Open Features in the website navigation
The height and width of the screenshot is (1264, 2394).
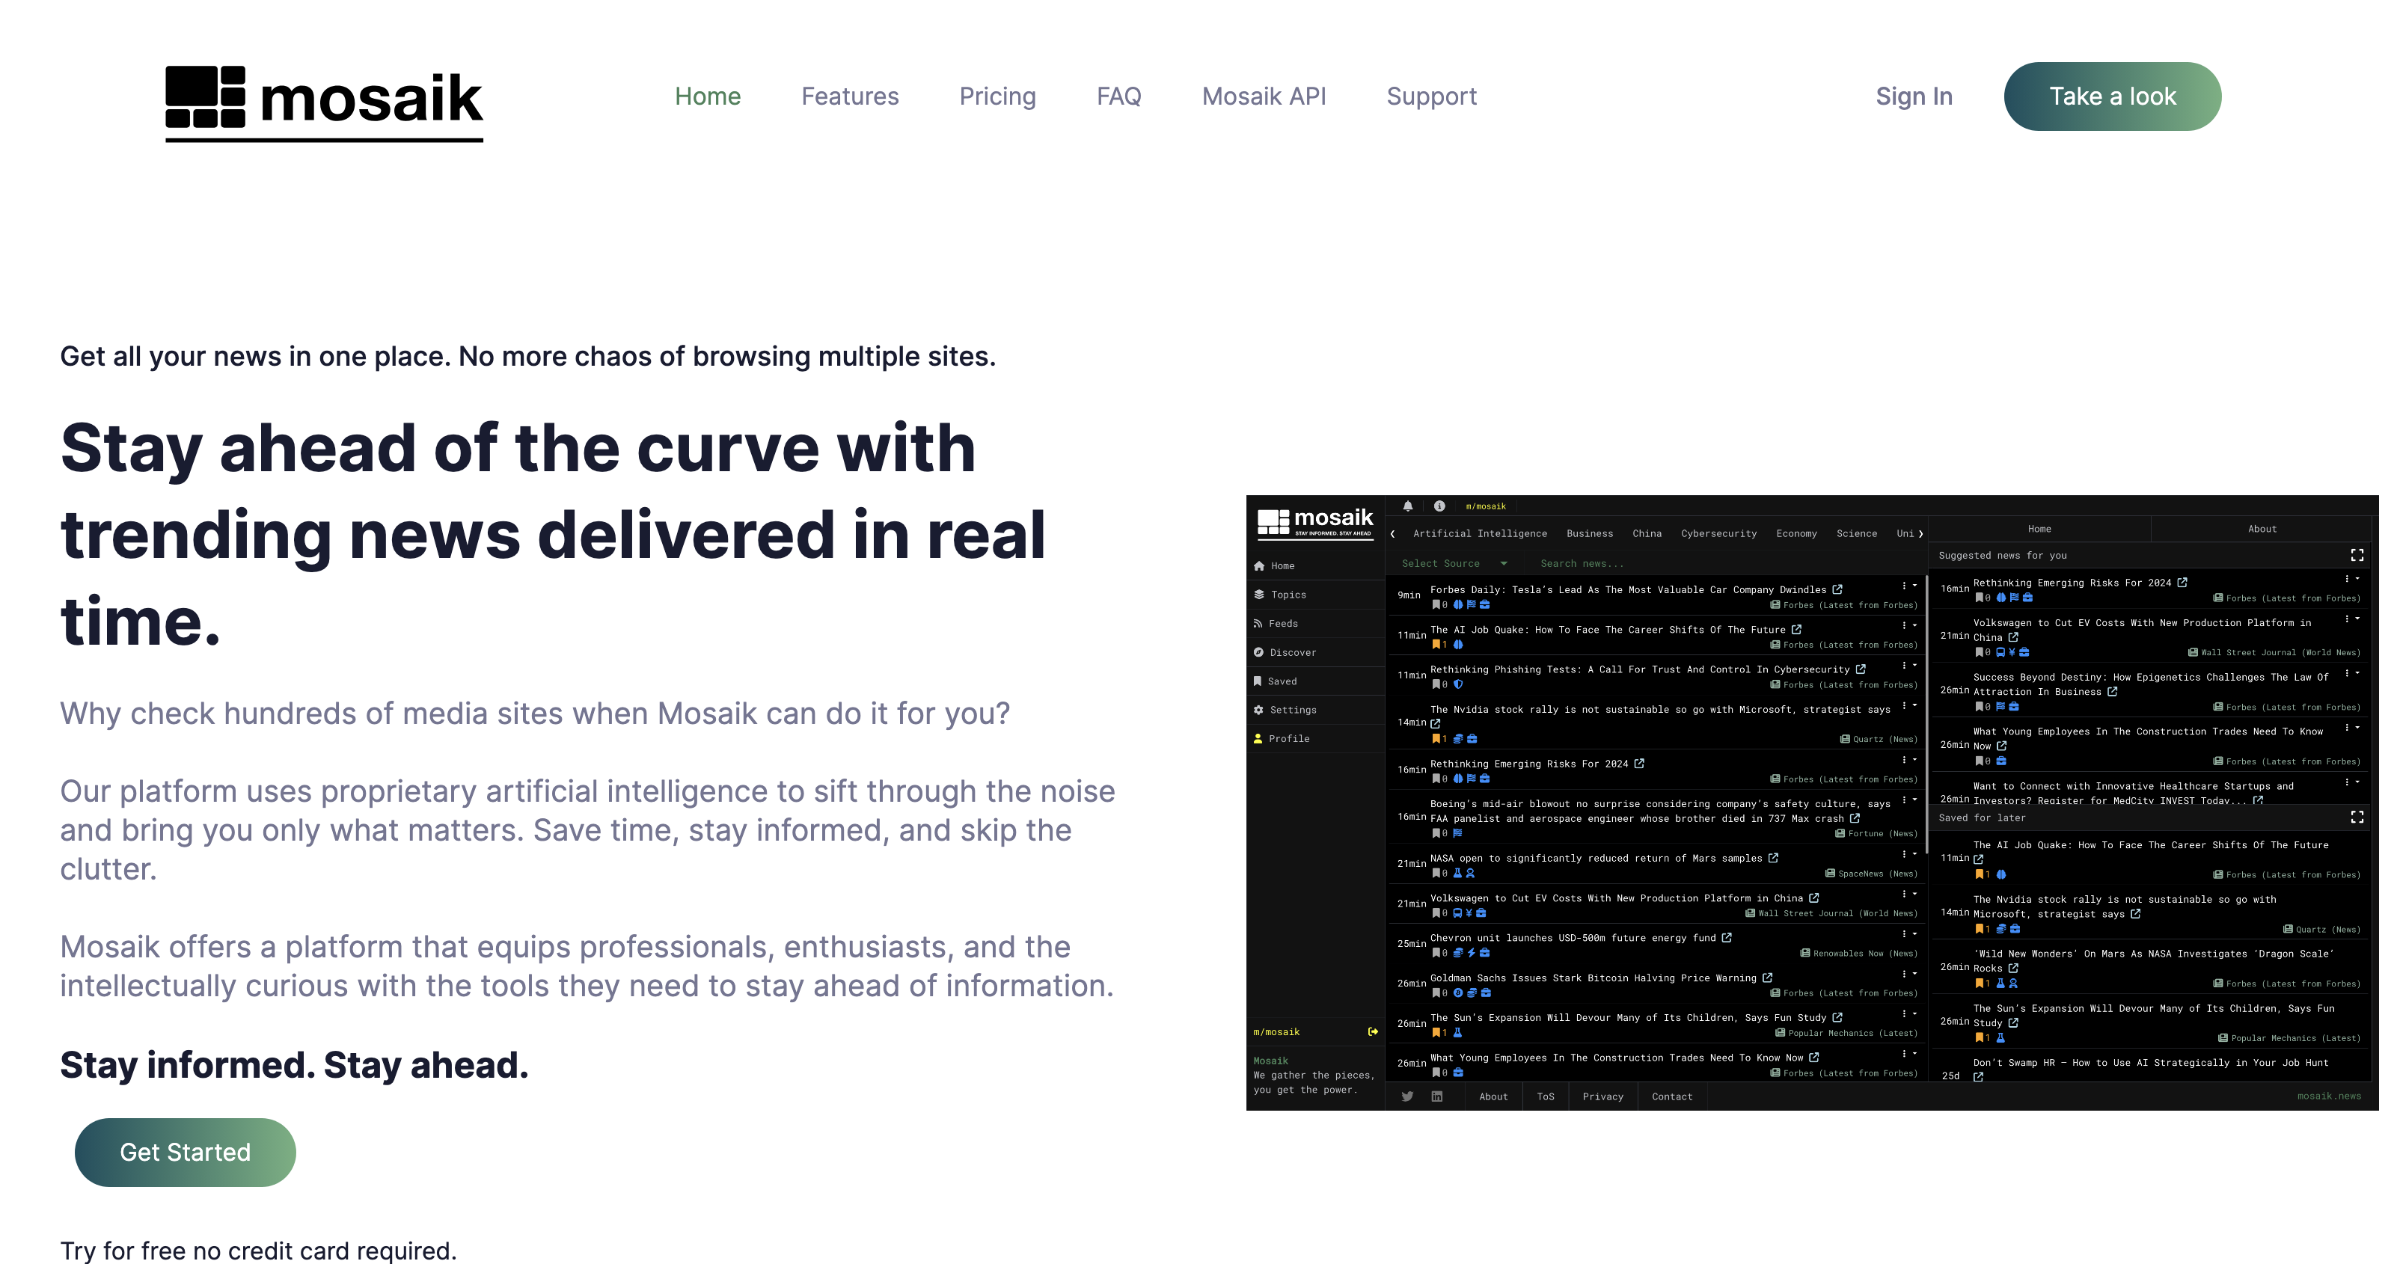[851, 96]
